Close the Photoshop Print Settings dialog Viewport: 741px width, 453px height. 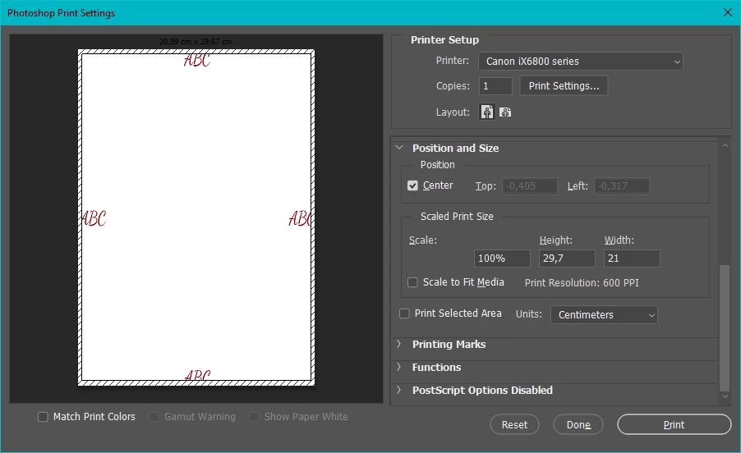[x=728, y=13]
